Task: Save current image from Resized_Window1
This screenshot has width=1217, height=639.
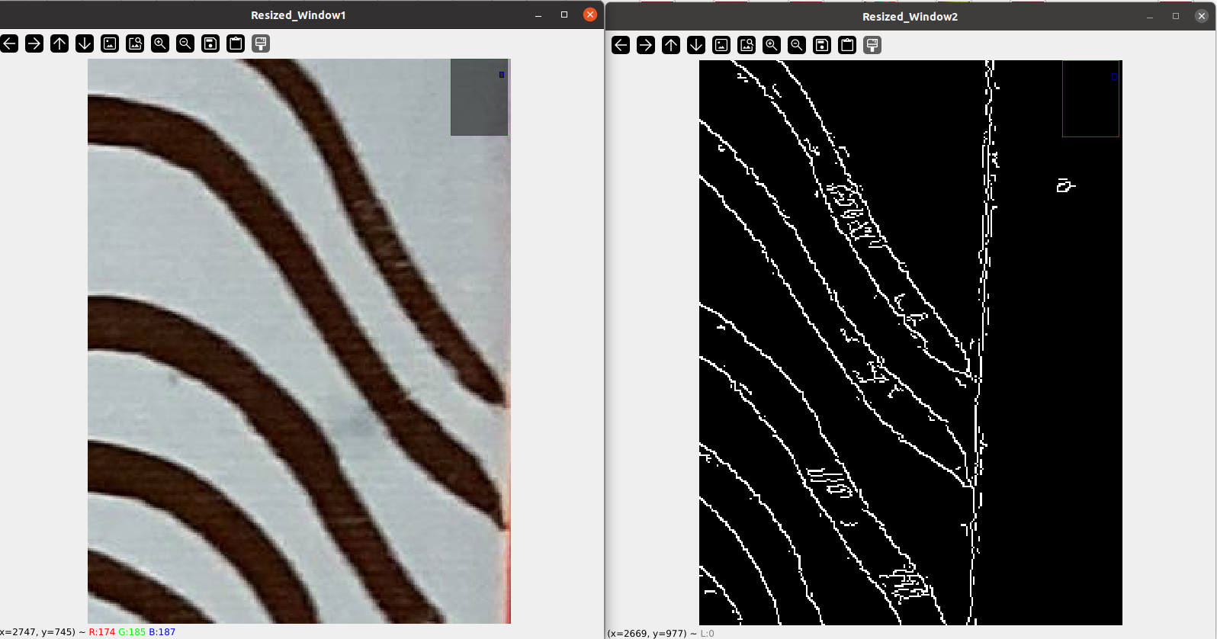Action: pyautogui.click(x=210, y=43)
